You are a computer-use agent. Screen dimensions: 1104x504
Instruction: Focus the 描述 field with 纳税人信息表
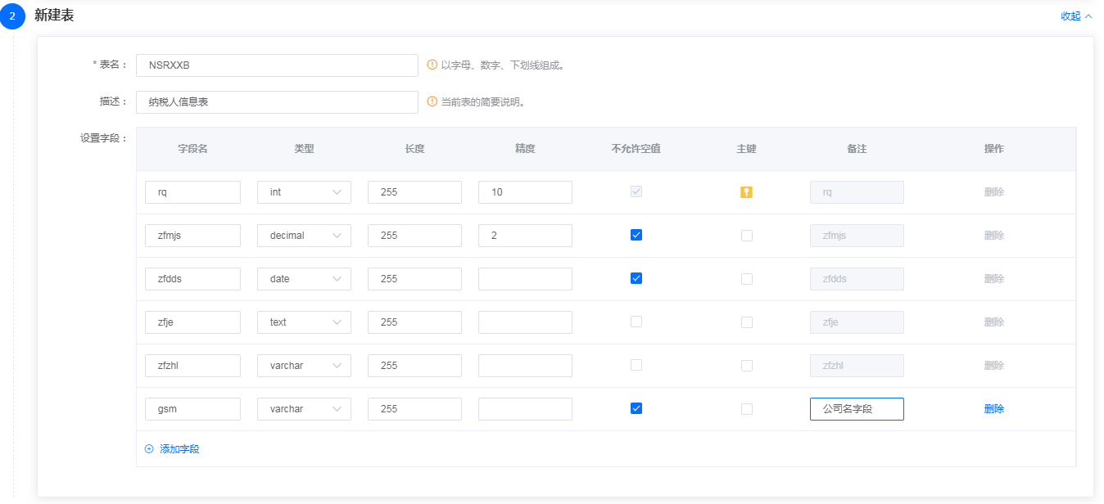click(277, 102)
